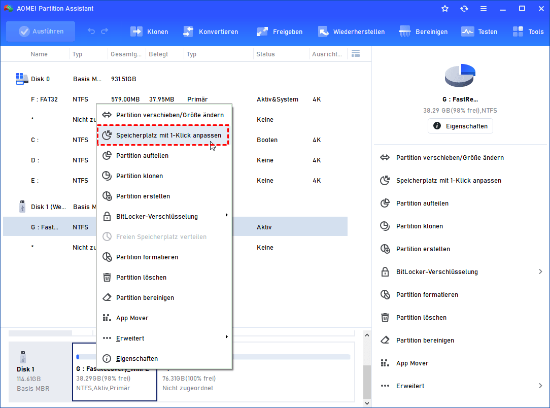
Task: Click the Eigenschaften button in right panel
Action: pyautogui.click(x=460, y=126)
